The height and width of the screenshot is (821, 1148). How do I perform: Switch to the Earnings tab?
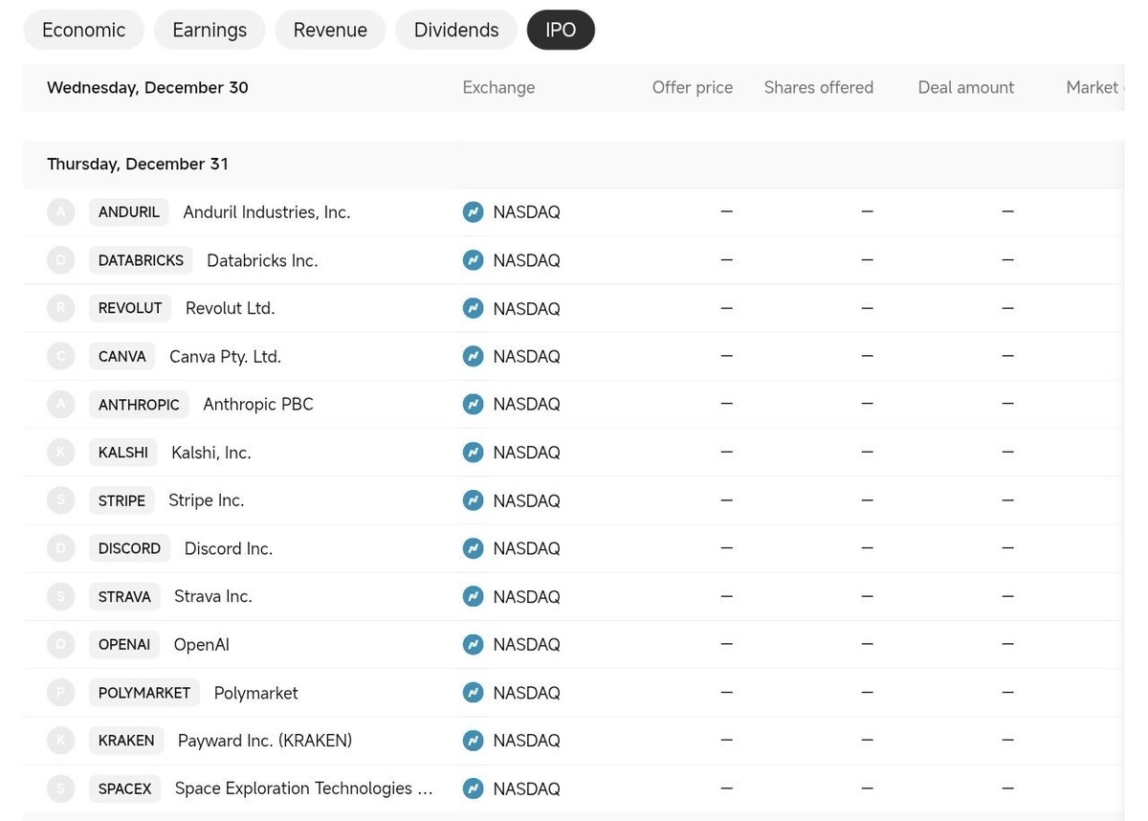210,30
